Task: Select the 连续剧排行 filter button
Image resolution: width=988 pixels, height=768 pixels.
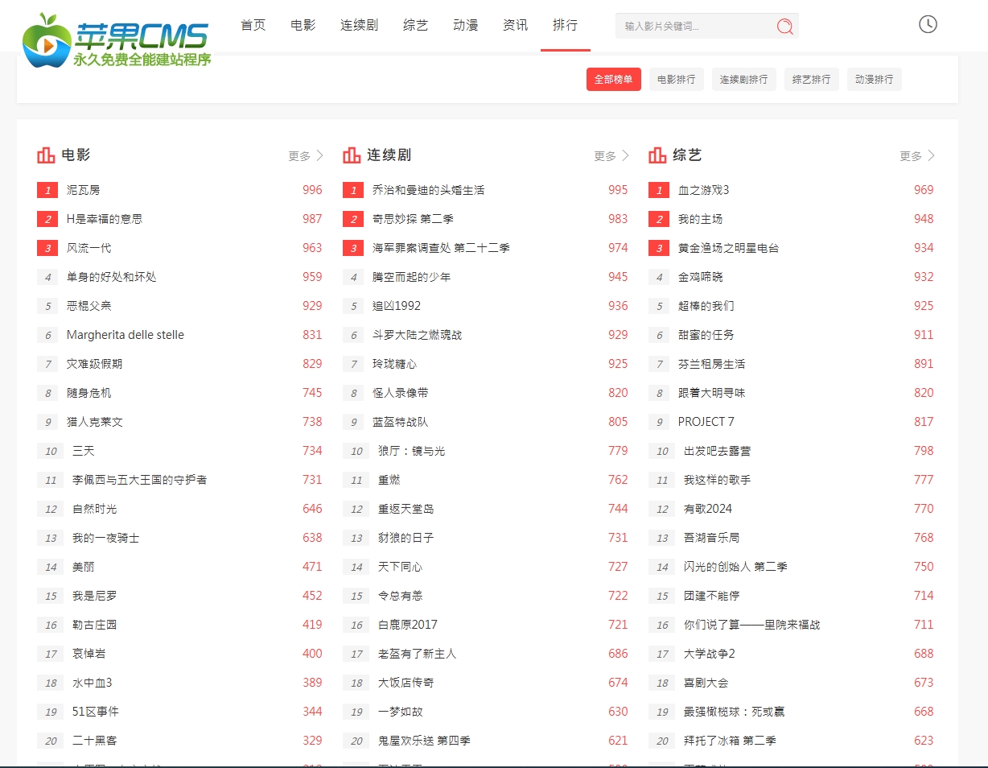Action: pos(744,80)
